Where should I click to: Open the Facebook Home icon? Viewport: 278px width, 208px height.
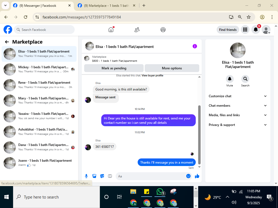pyautogui.click(x=111, y=30)
